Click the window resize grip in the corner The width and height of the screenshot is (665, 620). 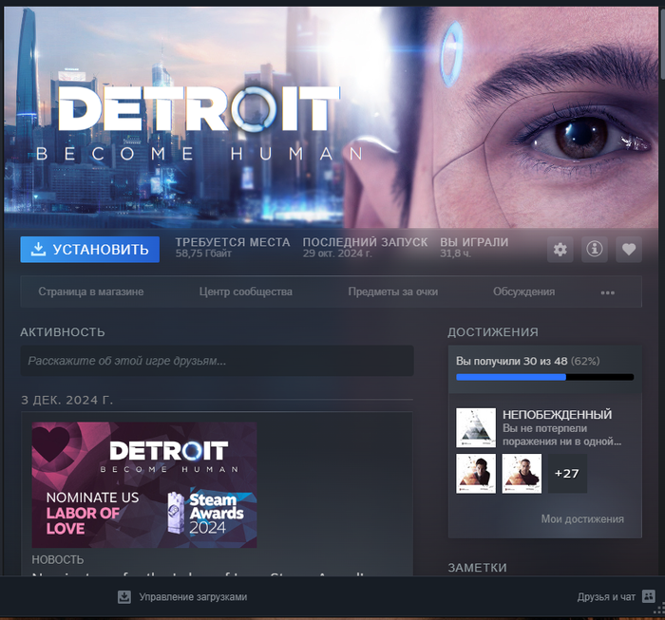click(x=659, y=610)
